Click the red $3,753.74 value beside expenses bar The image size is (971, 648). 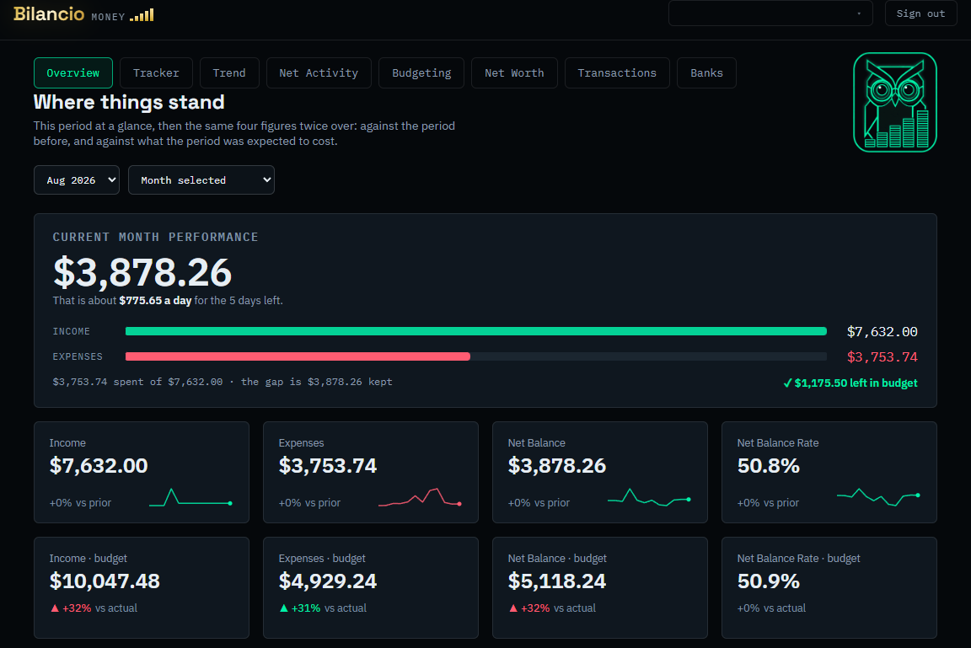pyautogui.click(x=882, y=357)
